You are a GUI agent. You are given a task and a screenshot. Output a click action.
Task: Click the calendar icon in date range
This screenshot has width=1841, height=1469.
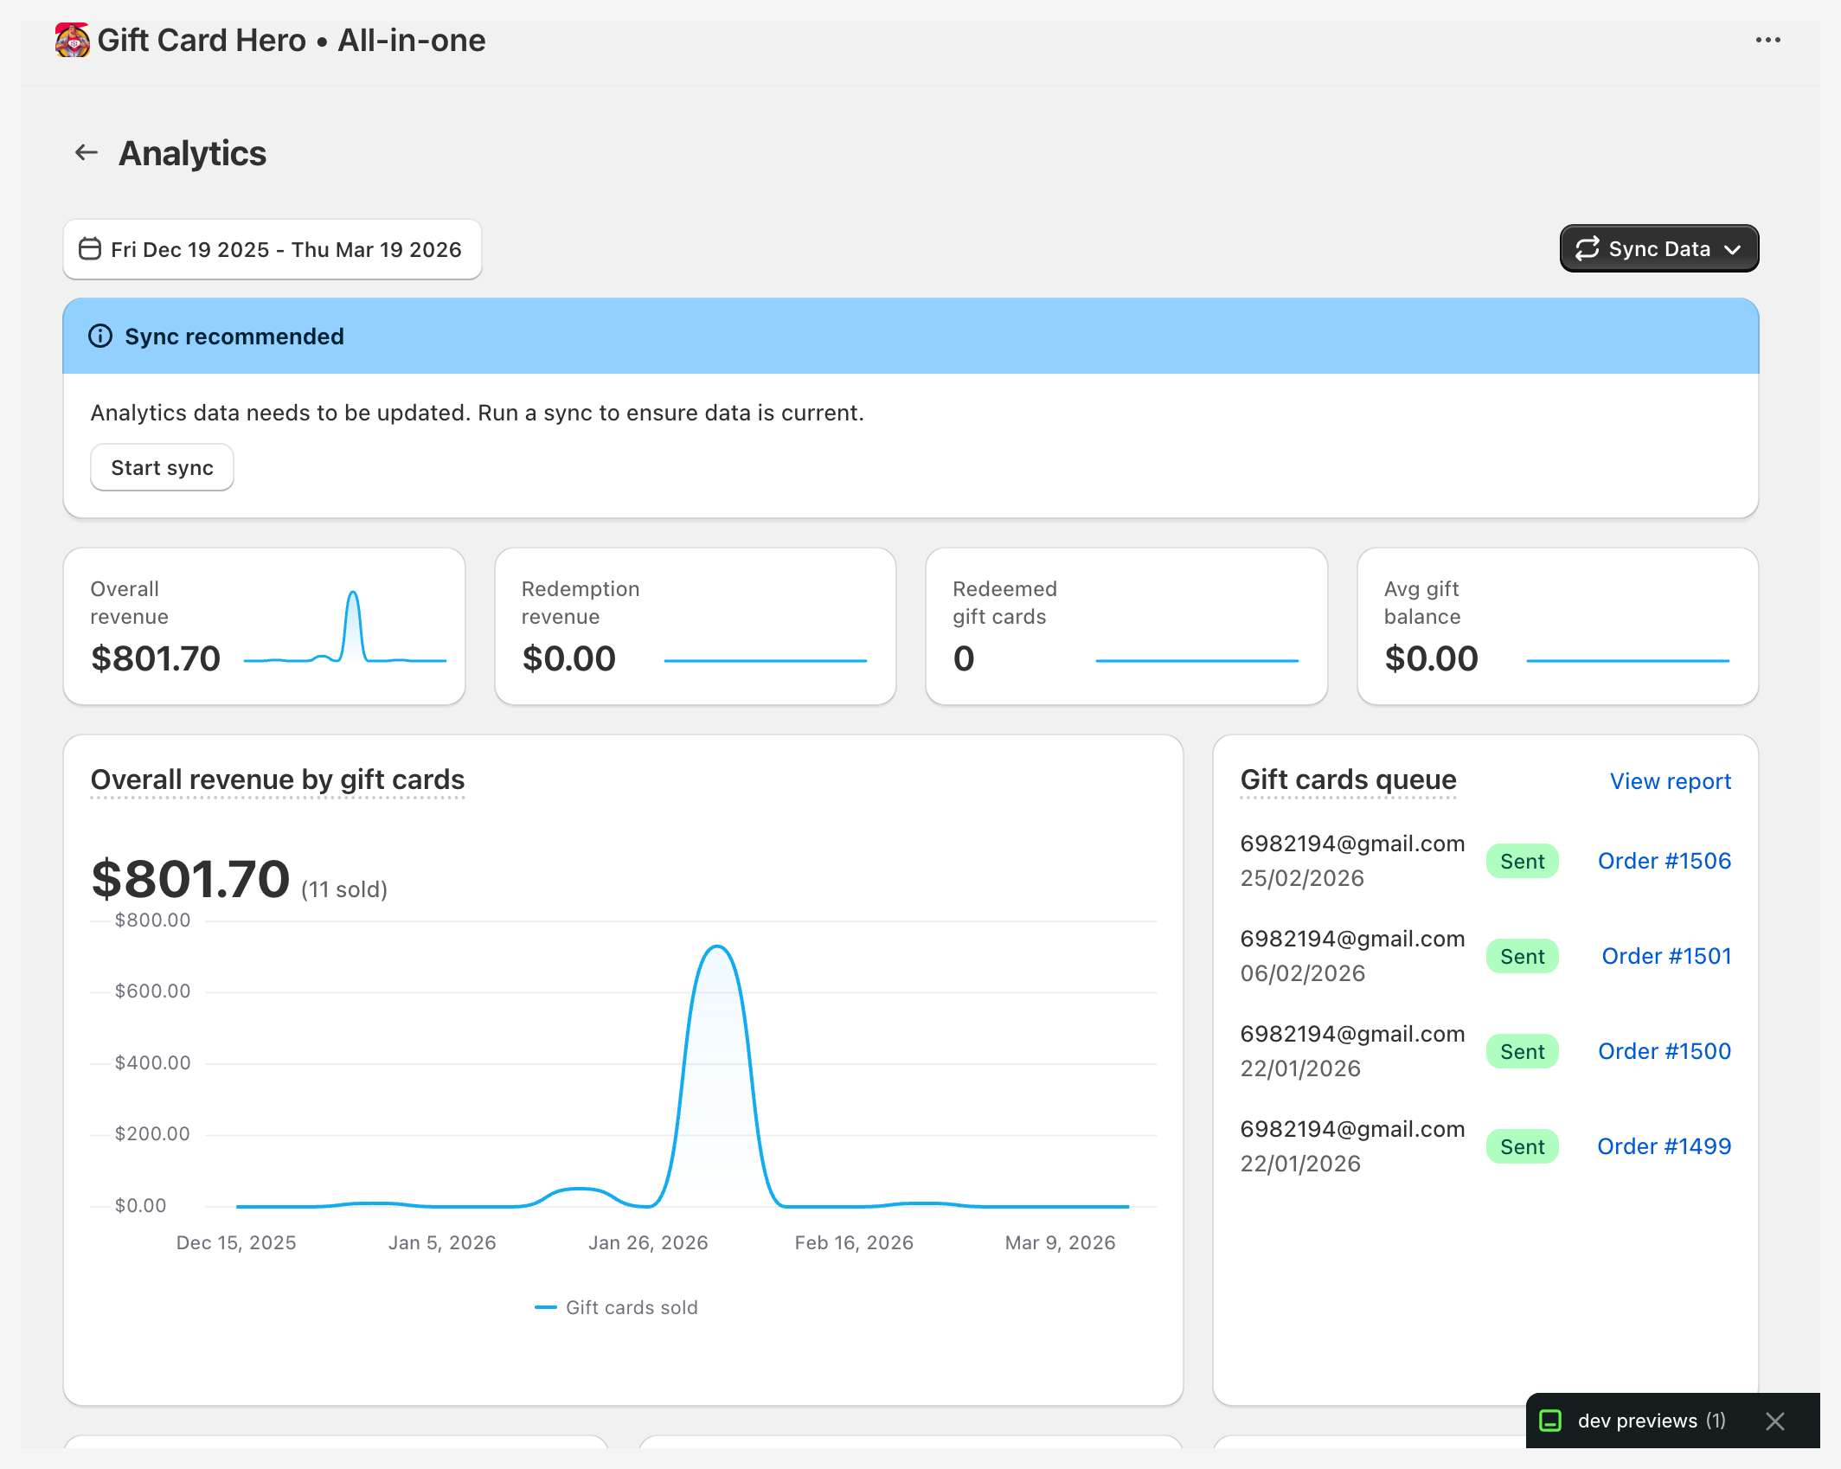pyautogui.click(x=90, y=249)
